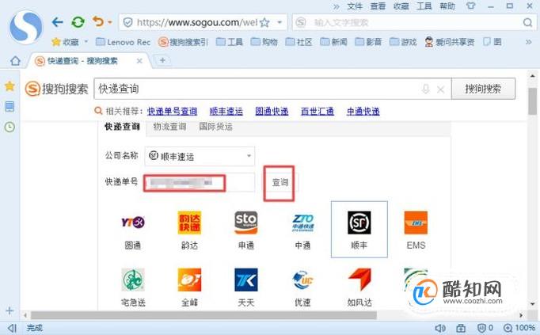Open the 文件 menu

355,6
